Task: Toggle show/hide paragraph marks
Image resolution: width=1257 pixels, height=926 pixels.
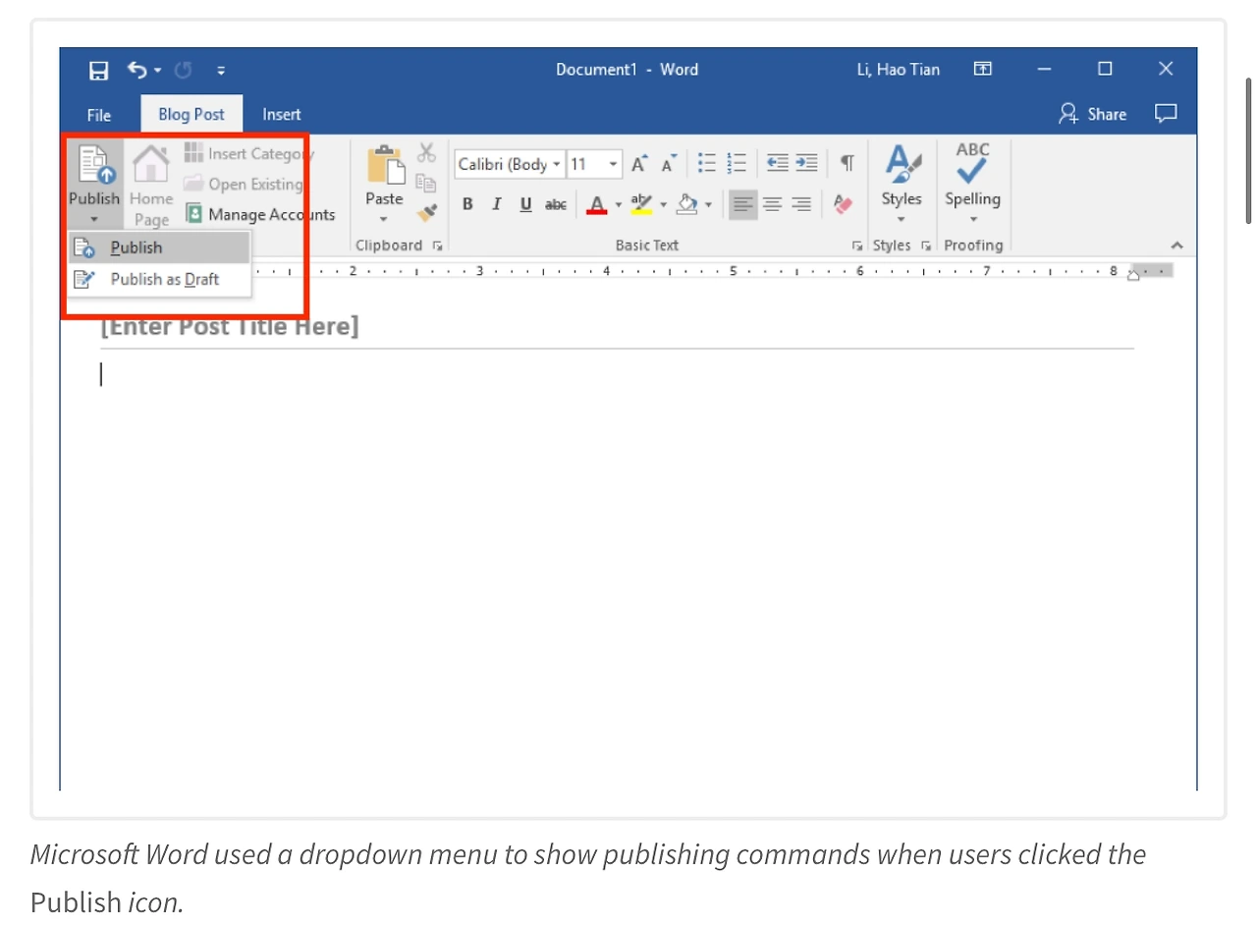Action: click(847, 163)
